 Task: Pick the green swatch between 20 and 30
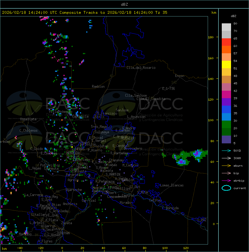pos(226,125)
